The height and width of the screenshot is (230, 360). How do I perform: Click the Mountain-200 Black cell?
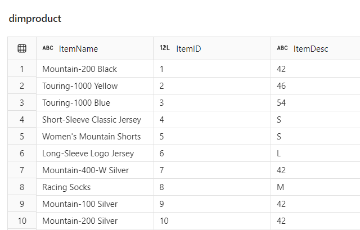pos(95,69)
